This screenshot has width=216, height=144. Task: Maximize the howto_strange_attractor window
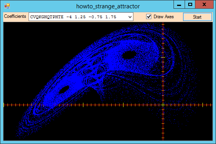(190, 5)
